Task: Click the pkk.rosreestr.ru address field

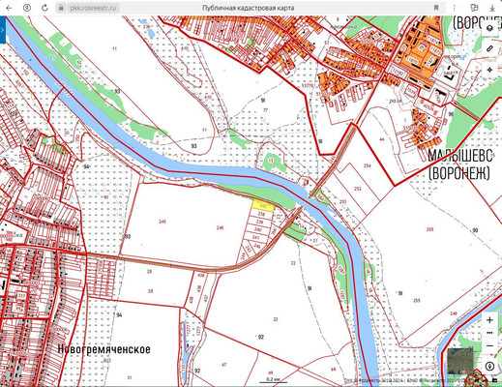Action: [248, 8]
